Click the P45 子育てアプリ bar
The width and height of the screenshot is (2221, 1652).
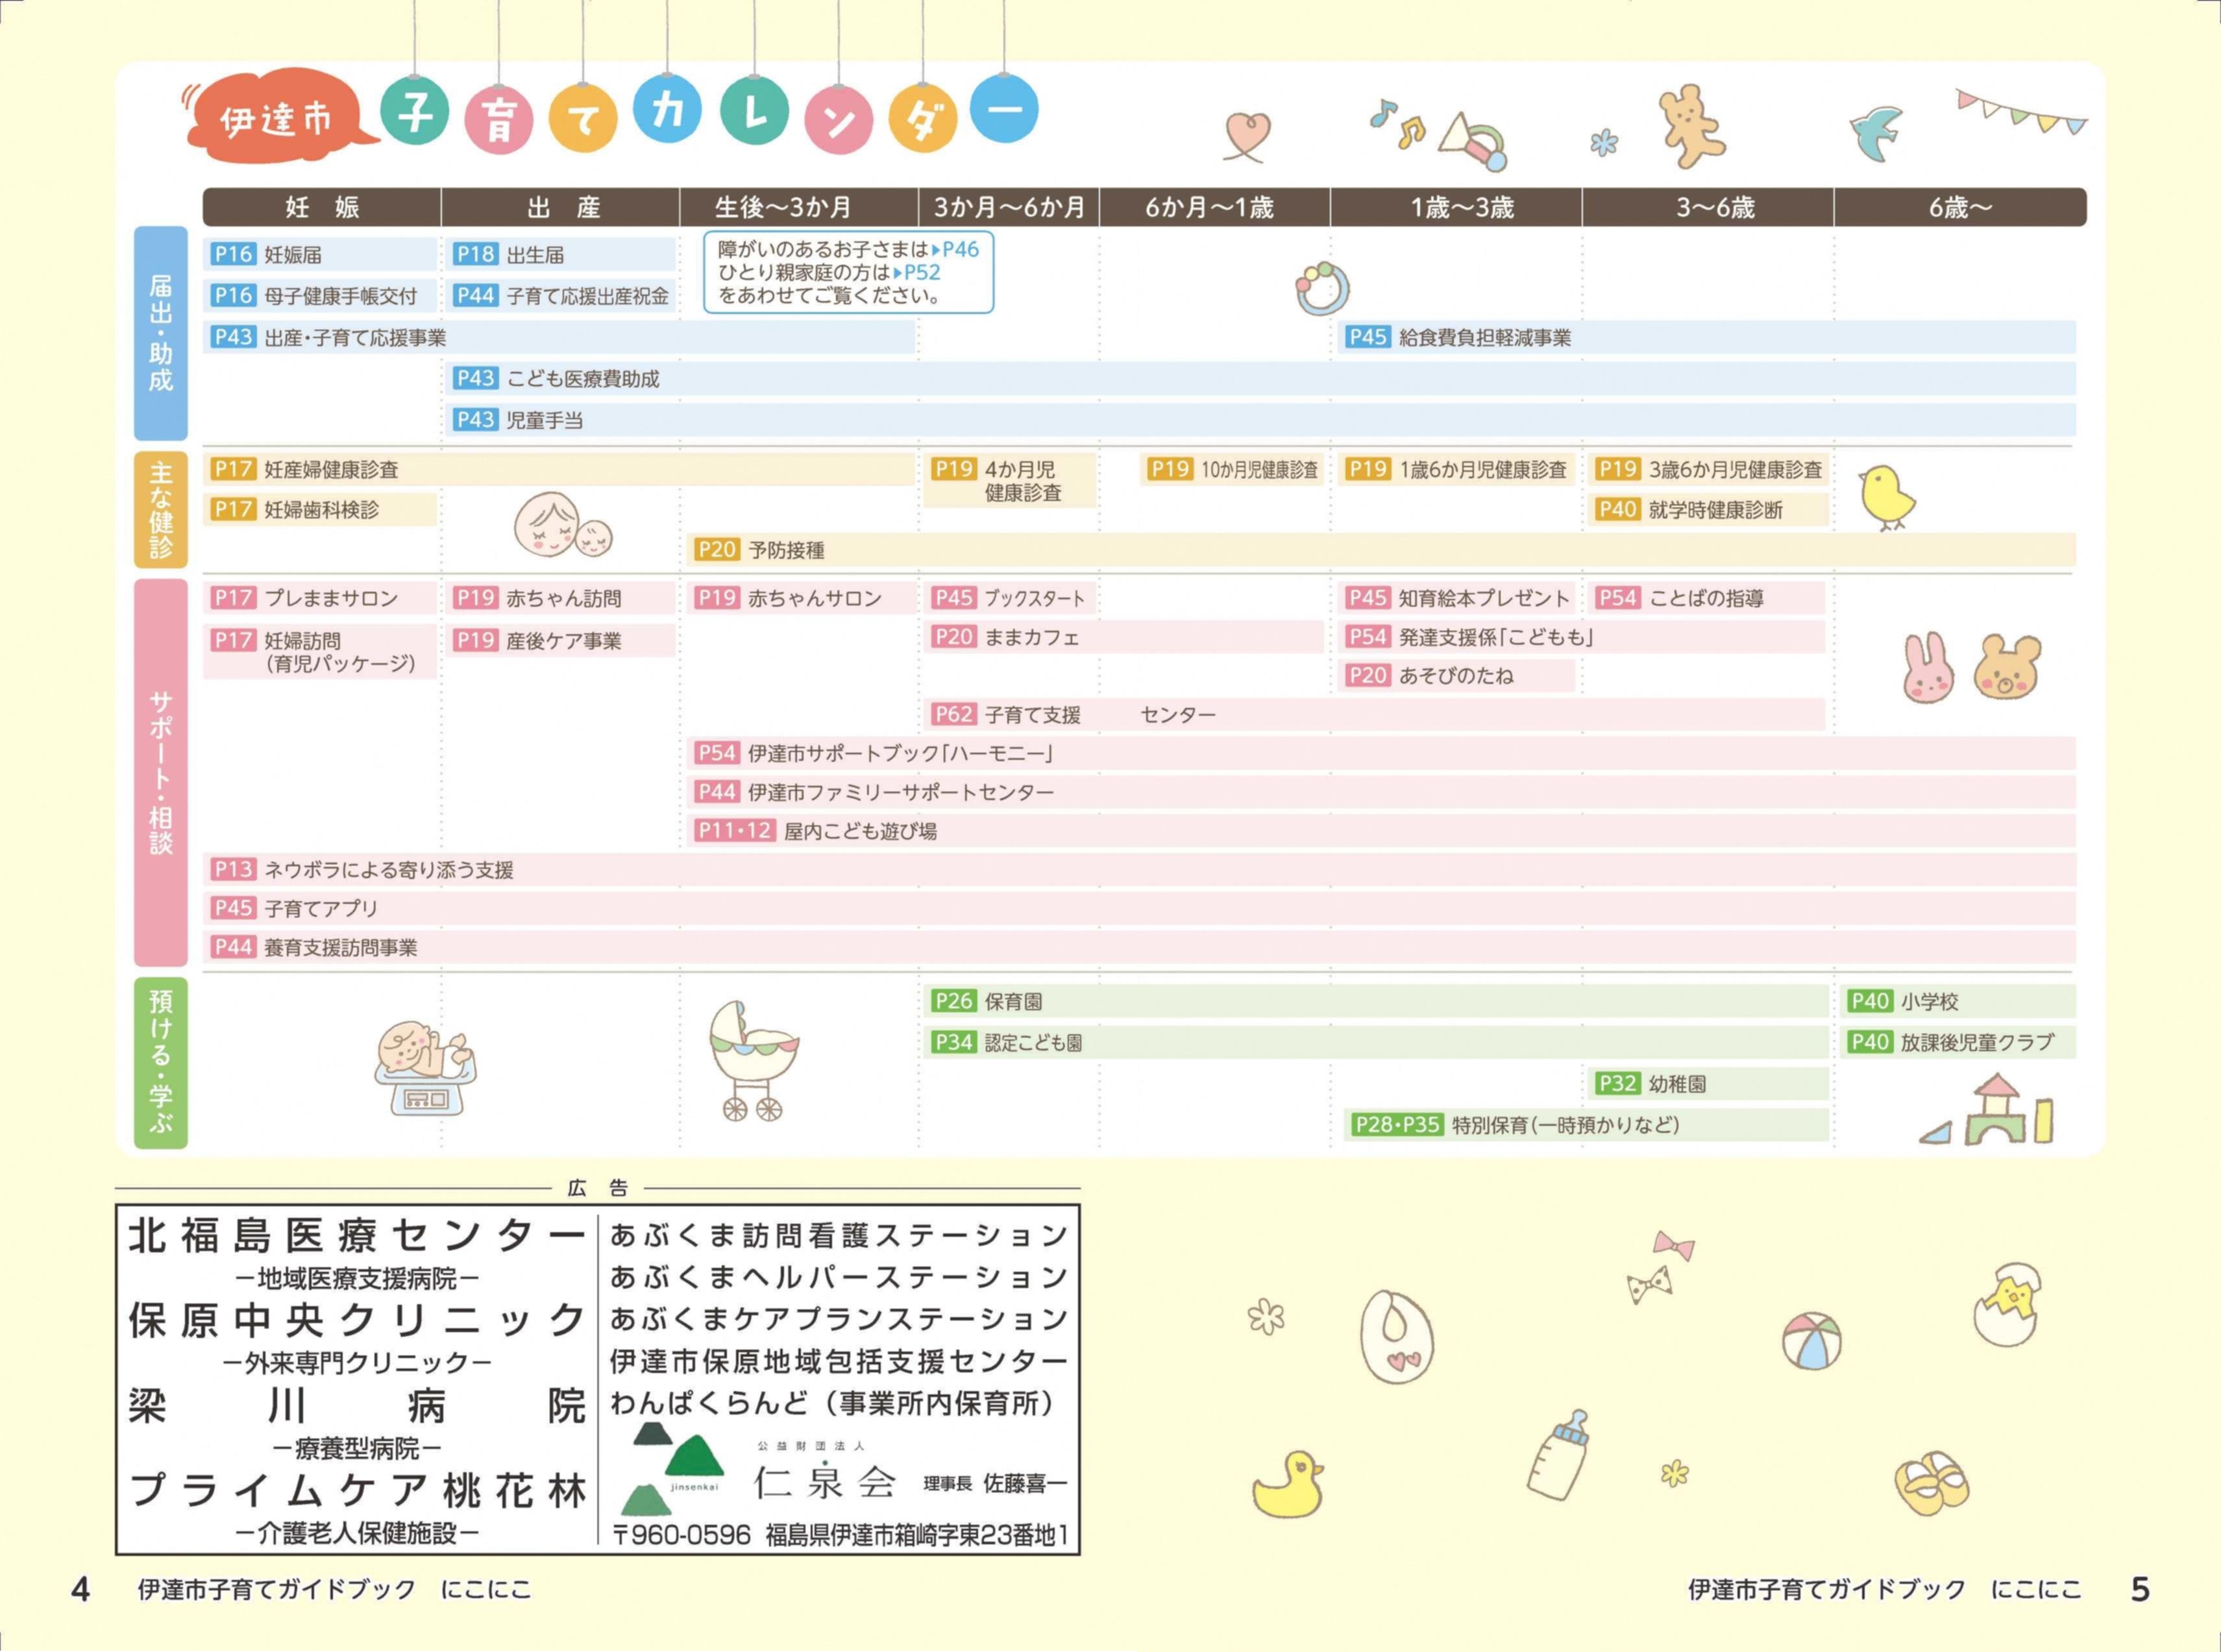click(1139, 908)
